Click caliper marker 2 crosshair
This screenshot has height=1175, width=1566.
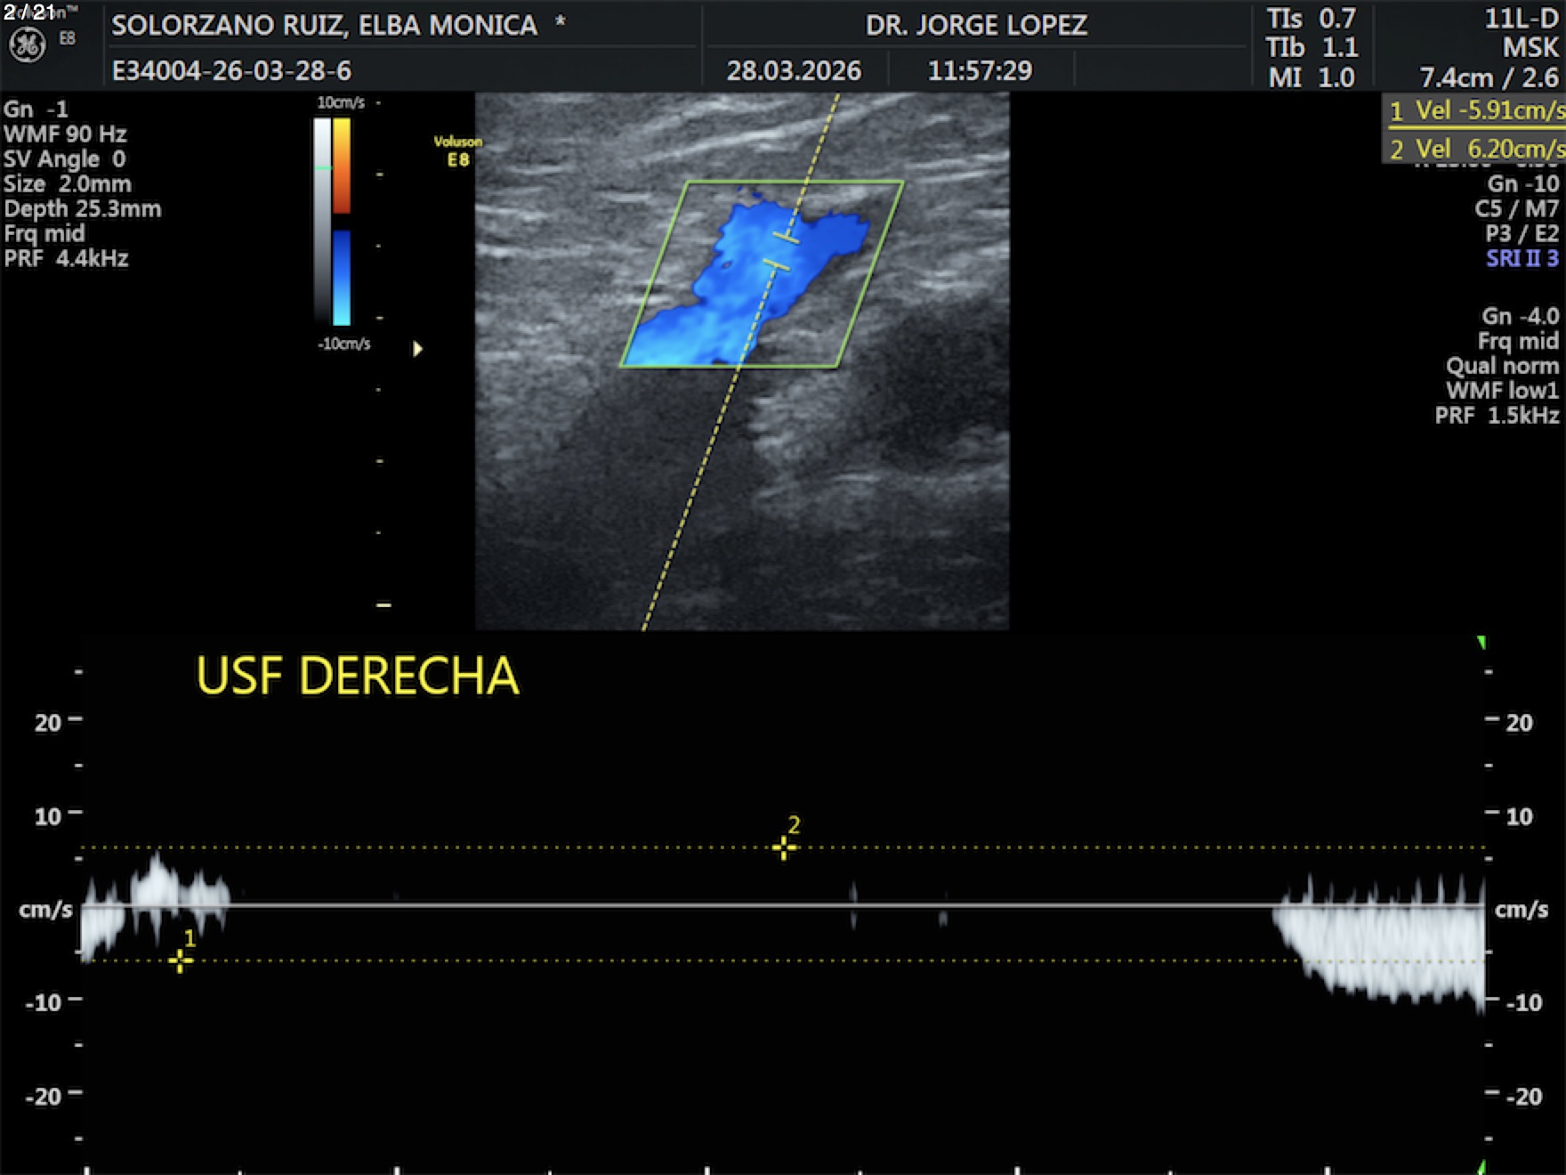[784, 847]
